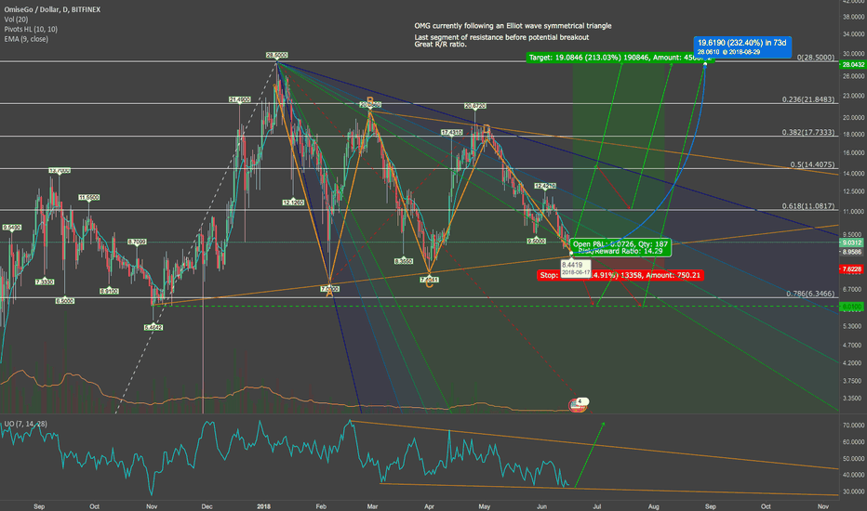The image size is (867, 511).
Task: Click the 2018 label on time axis
Action: pos(264,506)
